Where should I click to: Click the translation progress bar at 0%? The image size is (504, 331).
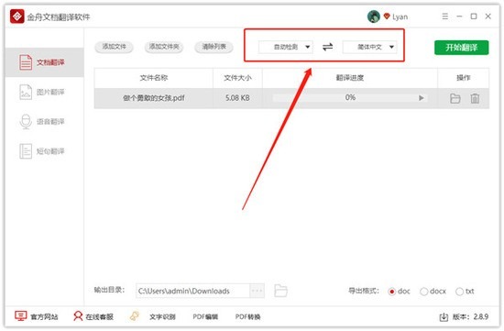pyautogui.click(x=350, y=98)
